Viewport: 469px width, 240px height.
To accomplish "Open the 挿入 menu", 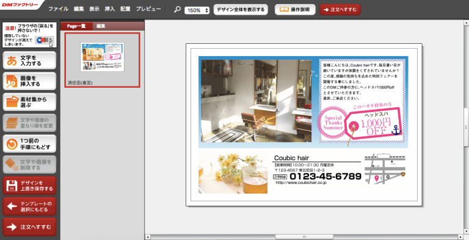I will (110, 9).
